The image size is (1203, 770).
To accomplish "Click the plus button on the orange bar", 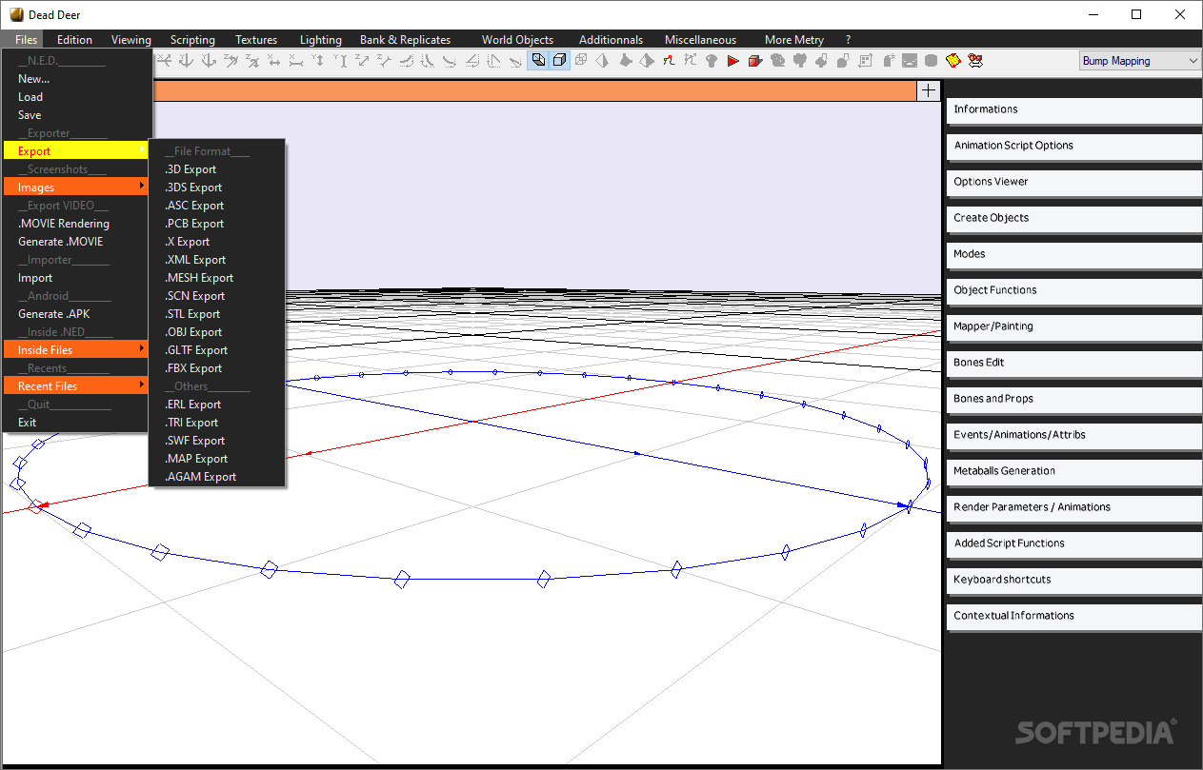I will click(x=929, y=90).
